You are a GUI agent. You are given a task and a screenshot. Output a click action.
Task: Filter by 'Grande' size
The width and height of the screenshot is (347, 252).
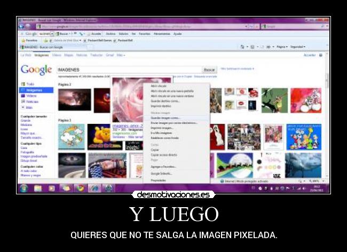click(26, 121)
